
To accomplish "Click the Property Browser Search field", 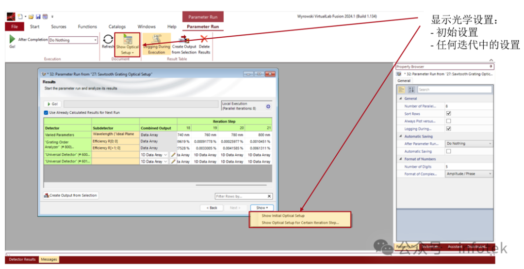I will pos(455,90).
